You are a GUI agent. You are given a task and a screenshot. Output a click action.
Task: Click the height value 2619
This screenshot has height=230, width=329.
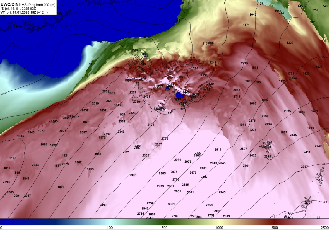(x=226, y=216)
